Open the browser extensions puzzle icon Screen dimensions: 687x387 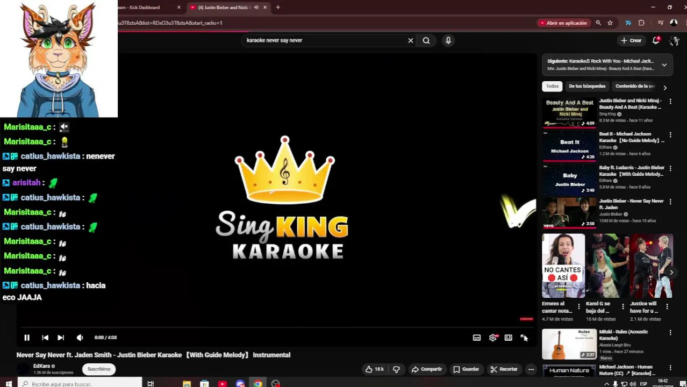(x=641, y=23)
